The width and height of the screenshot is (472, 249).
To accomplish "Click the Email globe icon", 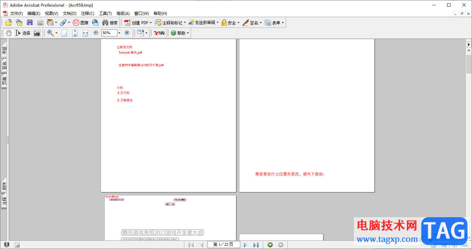I will click(x=95, y=23).
